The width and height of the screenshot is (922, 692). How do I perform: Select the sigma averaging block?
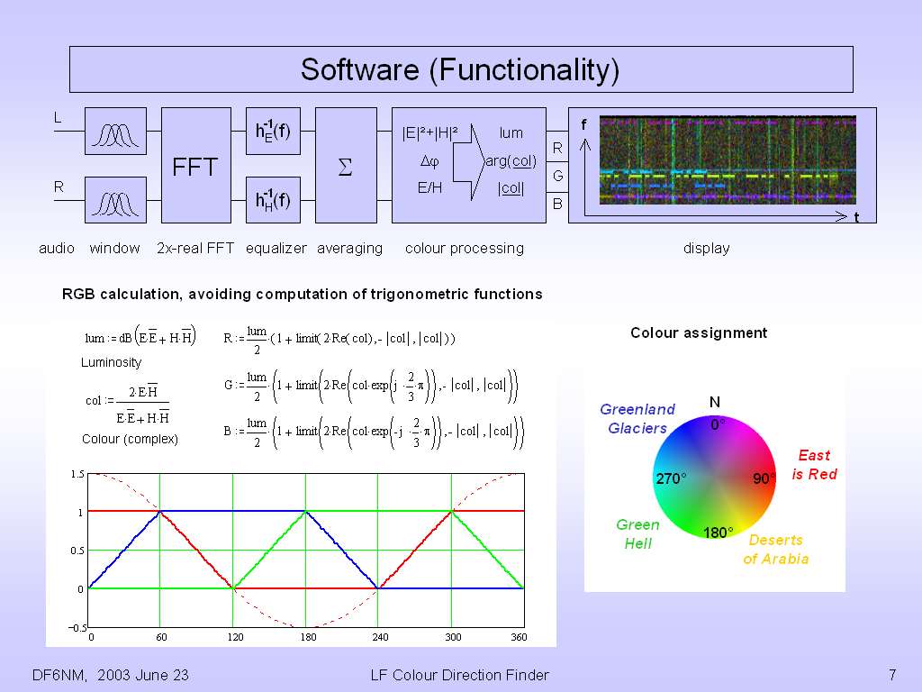pos(346,166)
